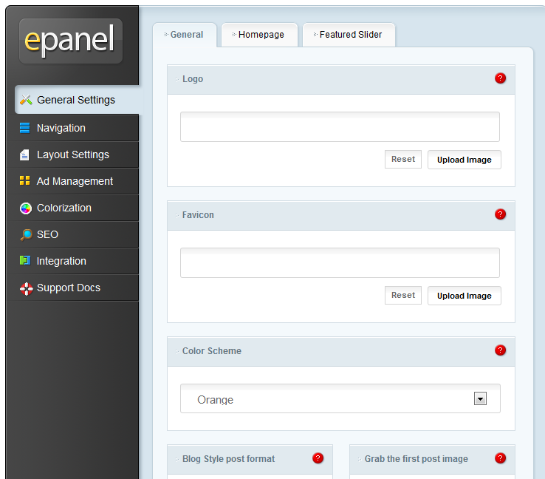This screenshot has height=479, width=545.
Task: Reset the Logo image field
Action: [x=402, y=160]
